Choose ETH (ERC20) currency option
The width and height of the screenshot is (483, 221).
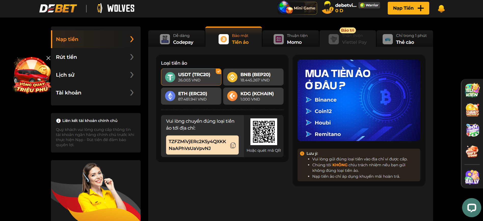click(191, 96)
